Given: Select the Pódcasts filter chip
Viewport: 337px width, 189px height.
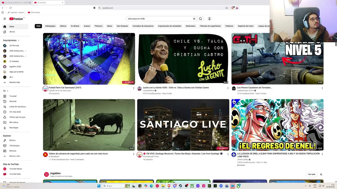Looking at the screenshot, I should 98,26.
